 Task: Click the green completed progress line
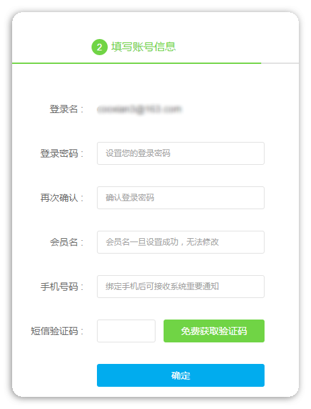(x=137, y=63)
